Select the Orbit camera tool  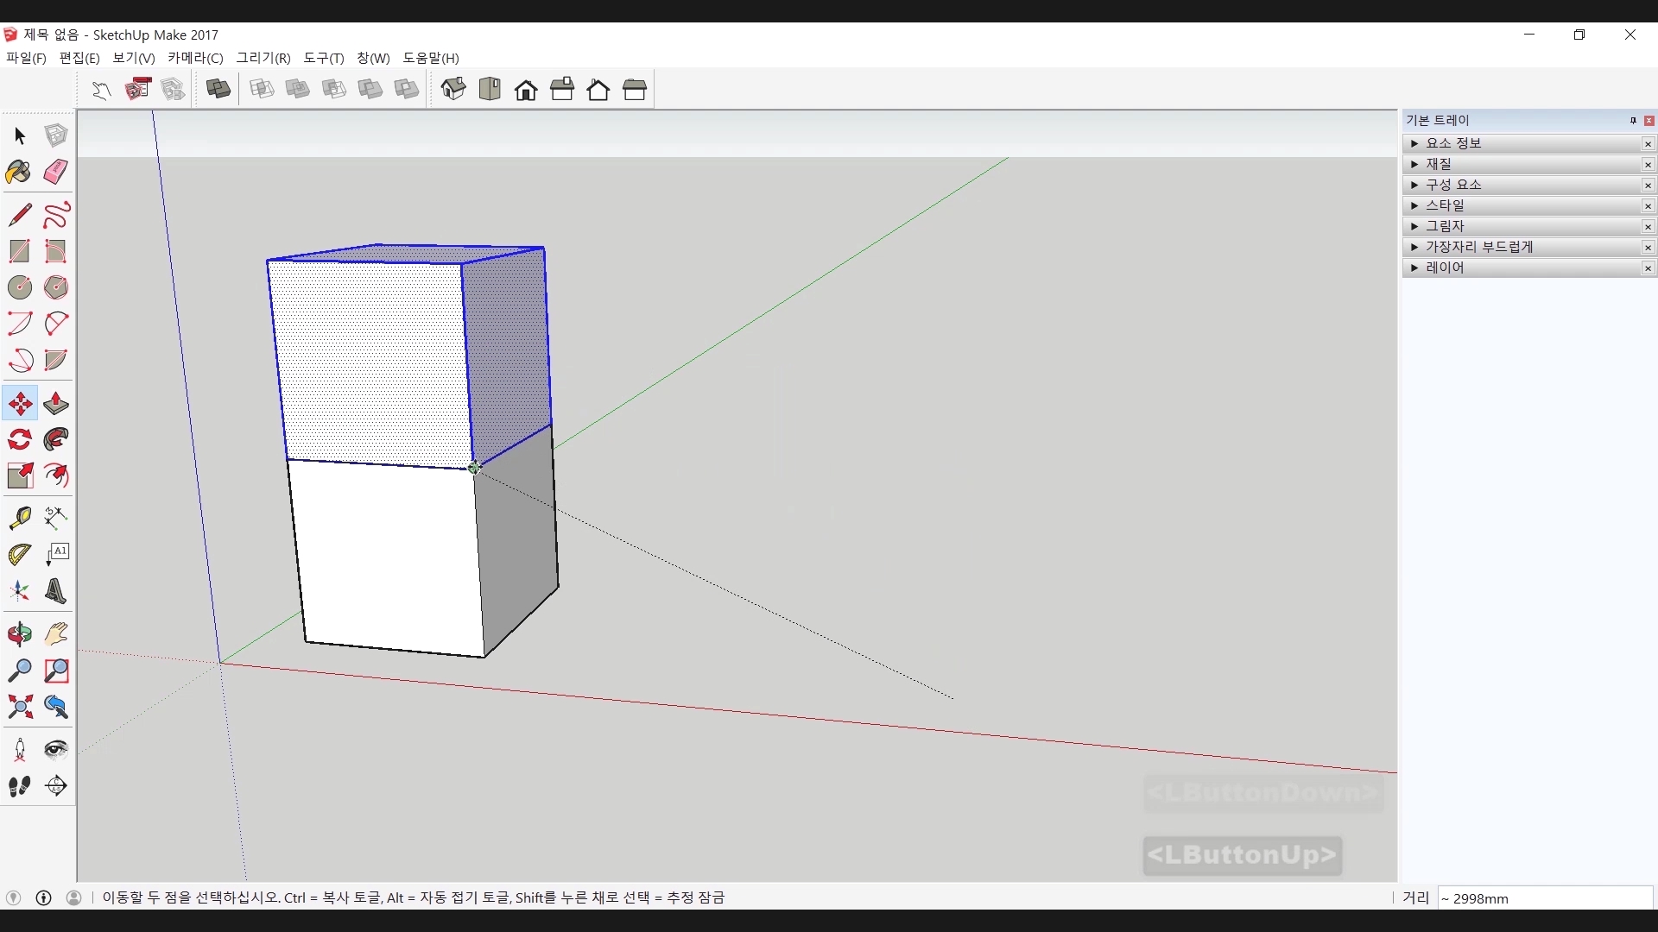pyautogui.click(x=19, y=634)
